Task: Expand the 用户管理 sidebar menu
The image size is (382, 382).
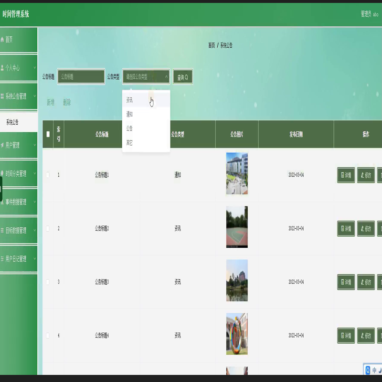Action: pyautogui.click(x=35, y=145)
